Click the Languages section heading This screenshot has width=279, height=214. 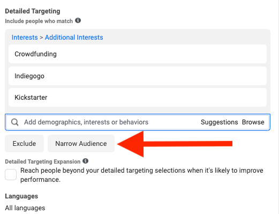click(21, 196)
